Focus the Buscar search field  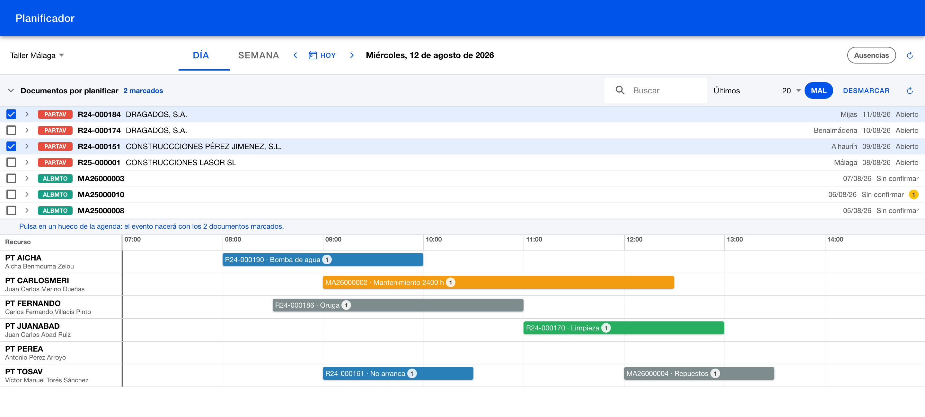pos(656,90)
